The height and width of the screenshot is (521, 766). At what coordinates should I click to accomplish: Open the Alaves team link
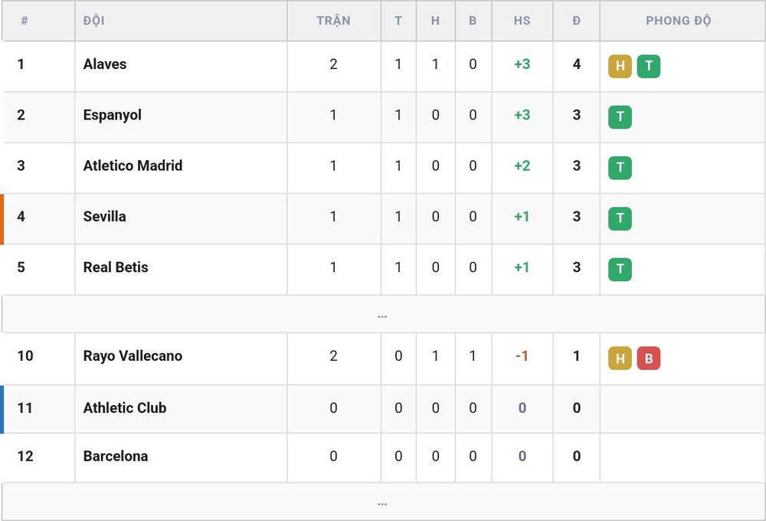[104, 64]
